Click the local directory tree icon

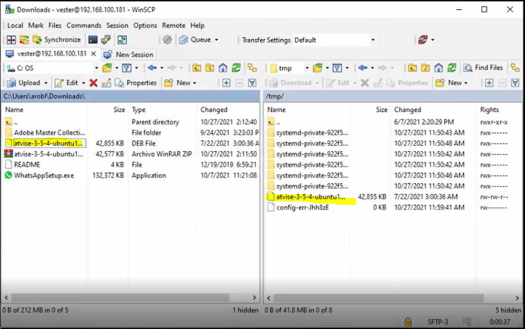(252, 68)
